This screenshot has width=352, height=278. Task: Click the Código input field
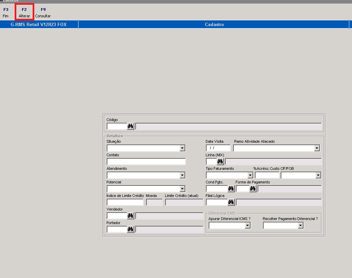tap(117, 126)
